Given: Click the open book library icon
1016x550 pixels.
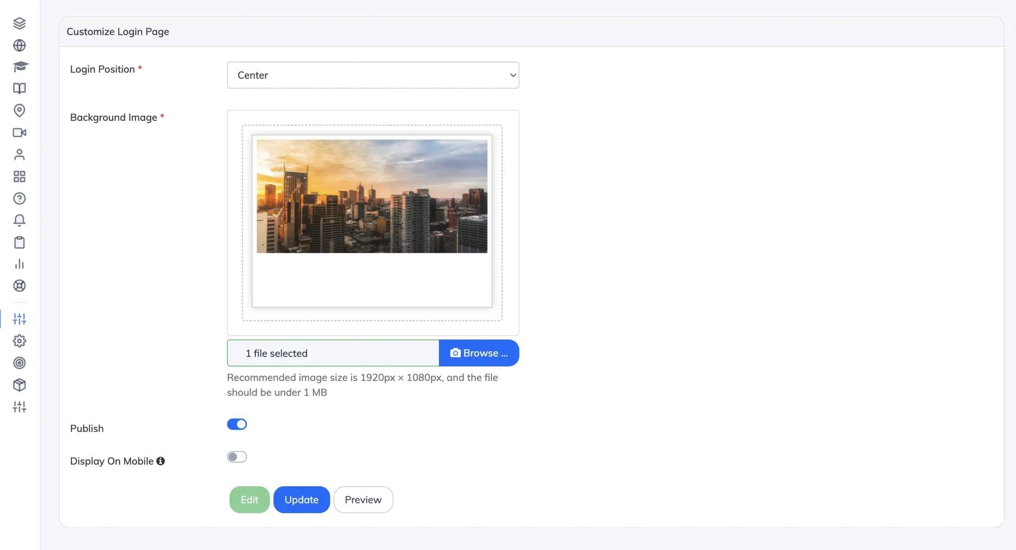Looking at the screenshot, I should pos(20,88).
